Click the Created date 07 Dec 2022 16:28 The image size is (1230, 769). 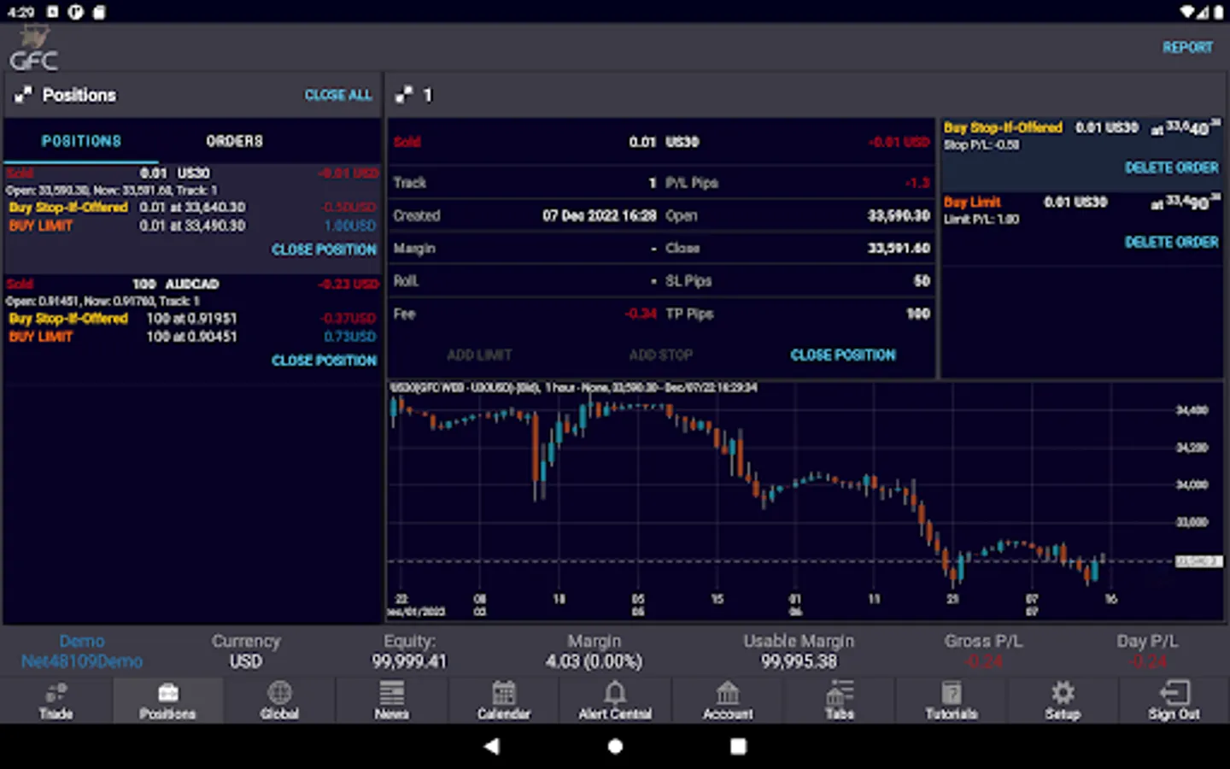pos(600,215)
